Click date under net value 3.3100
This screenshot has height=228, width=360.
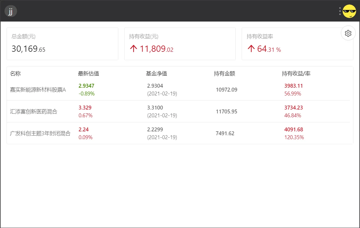pyautogui.click(x=162, y=115)
